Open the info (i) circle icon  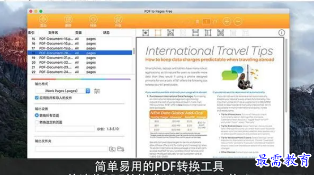[282, 33]
